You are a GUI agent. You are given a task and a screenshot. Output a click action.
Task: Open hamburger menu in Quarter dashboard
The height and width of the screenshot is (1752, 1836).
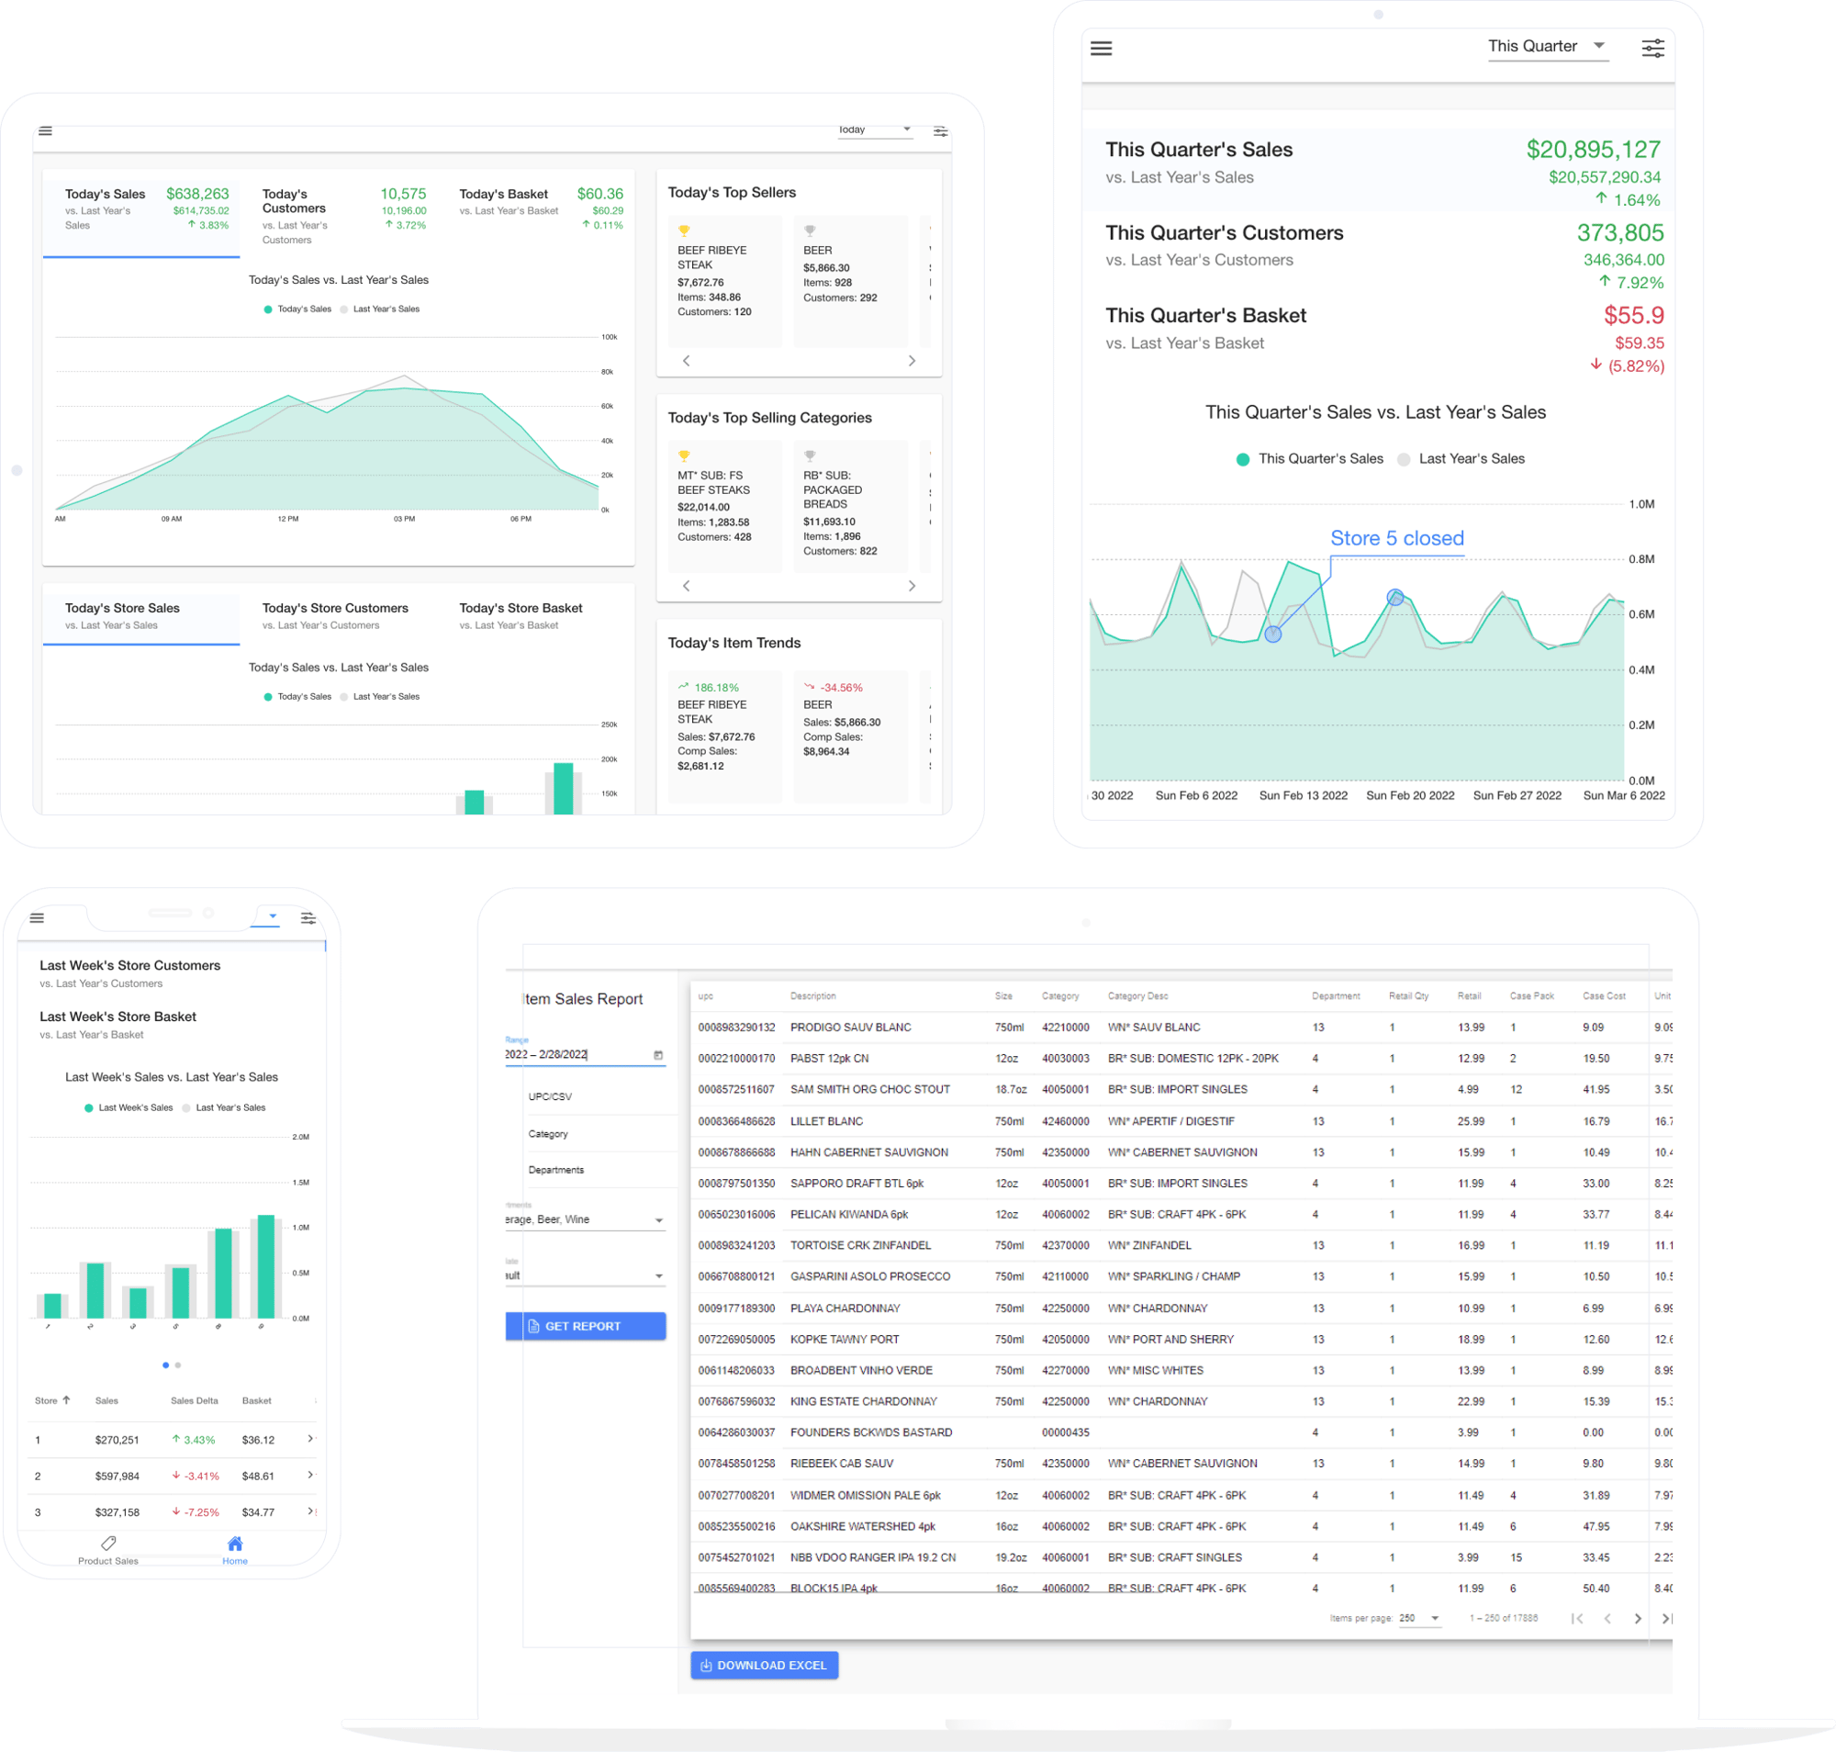point(1101,48)
